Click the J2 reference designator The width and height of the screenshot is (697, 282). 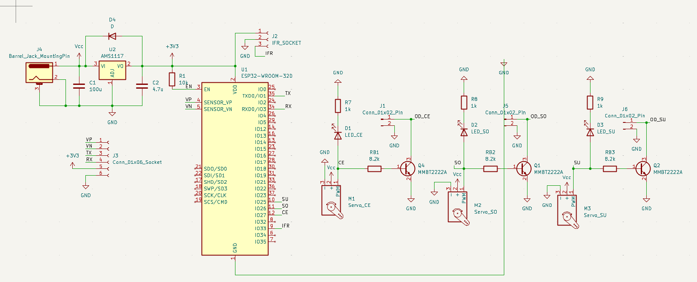coord(275,36)
